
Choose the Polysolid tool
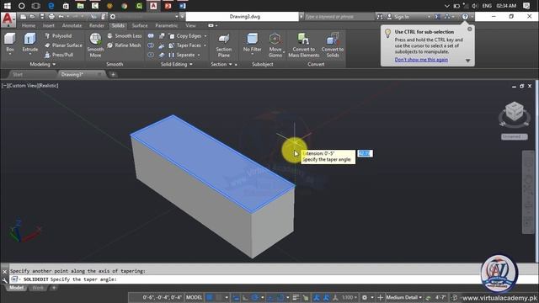click(x=58, y=35)
